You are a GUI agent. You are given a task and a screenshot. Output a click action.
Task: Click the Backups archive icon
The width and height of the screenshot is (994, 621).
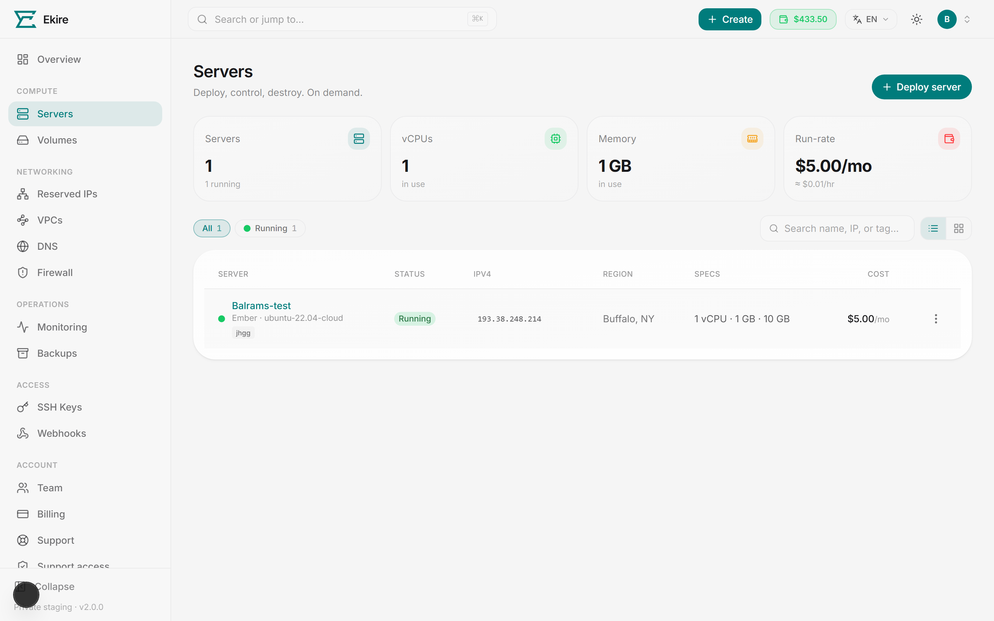22,353
